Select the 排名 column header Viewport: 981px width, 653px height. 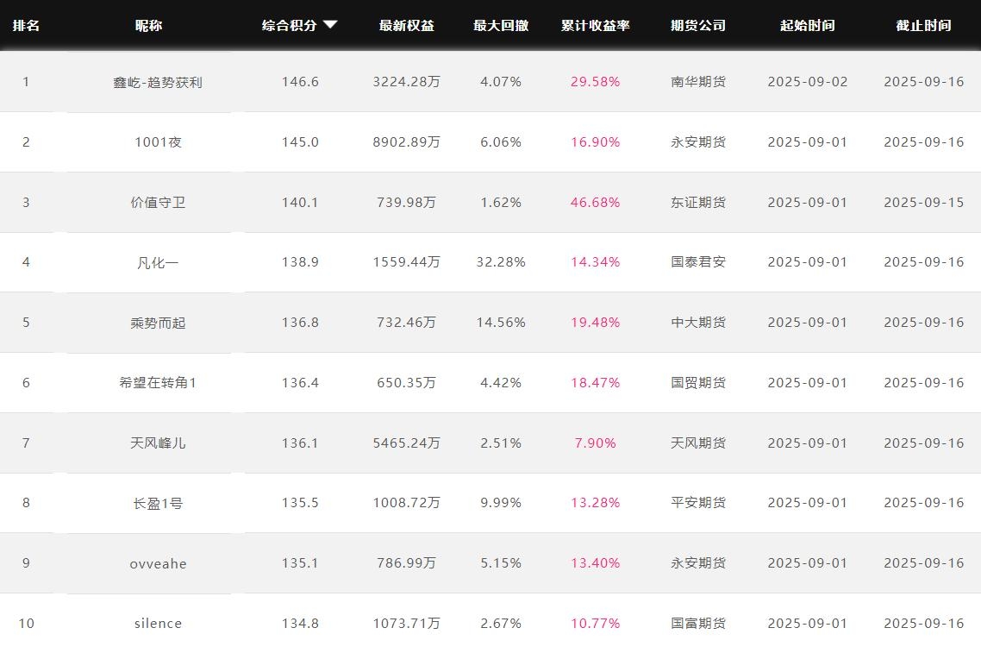26,25
